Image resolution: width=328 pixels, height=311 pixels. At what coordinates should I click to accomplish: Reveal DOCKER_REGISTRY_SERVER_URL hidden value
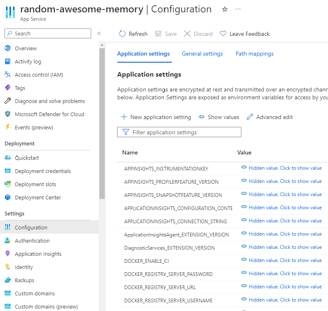point(281,287)
